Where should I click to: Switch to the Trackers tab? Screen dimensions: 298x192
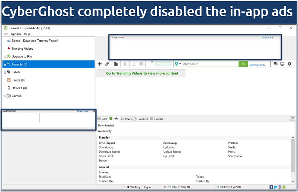click(140, 119)
